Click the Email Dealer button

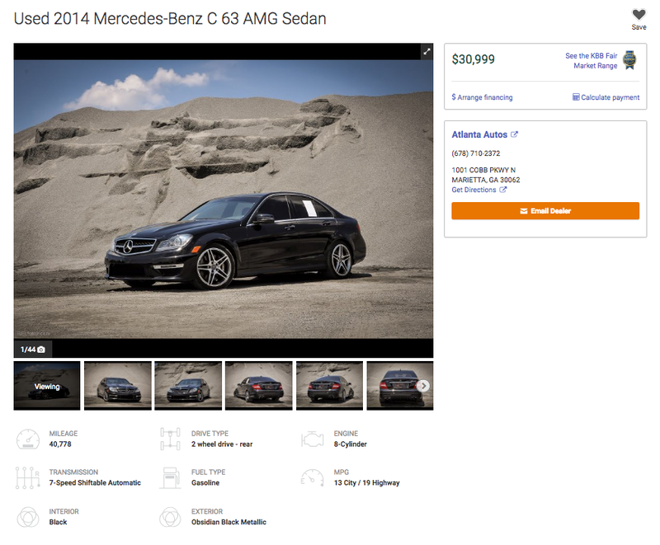(545, 211)
